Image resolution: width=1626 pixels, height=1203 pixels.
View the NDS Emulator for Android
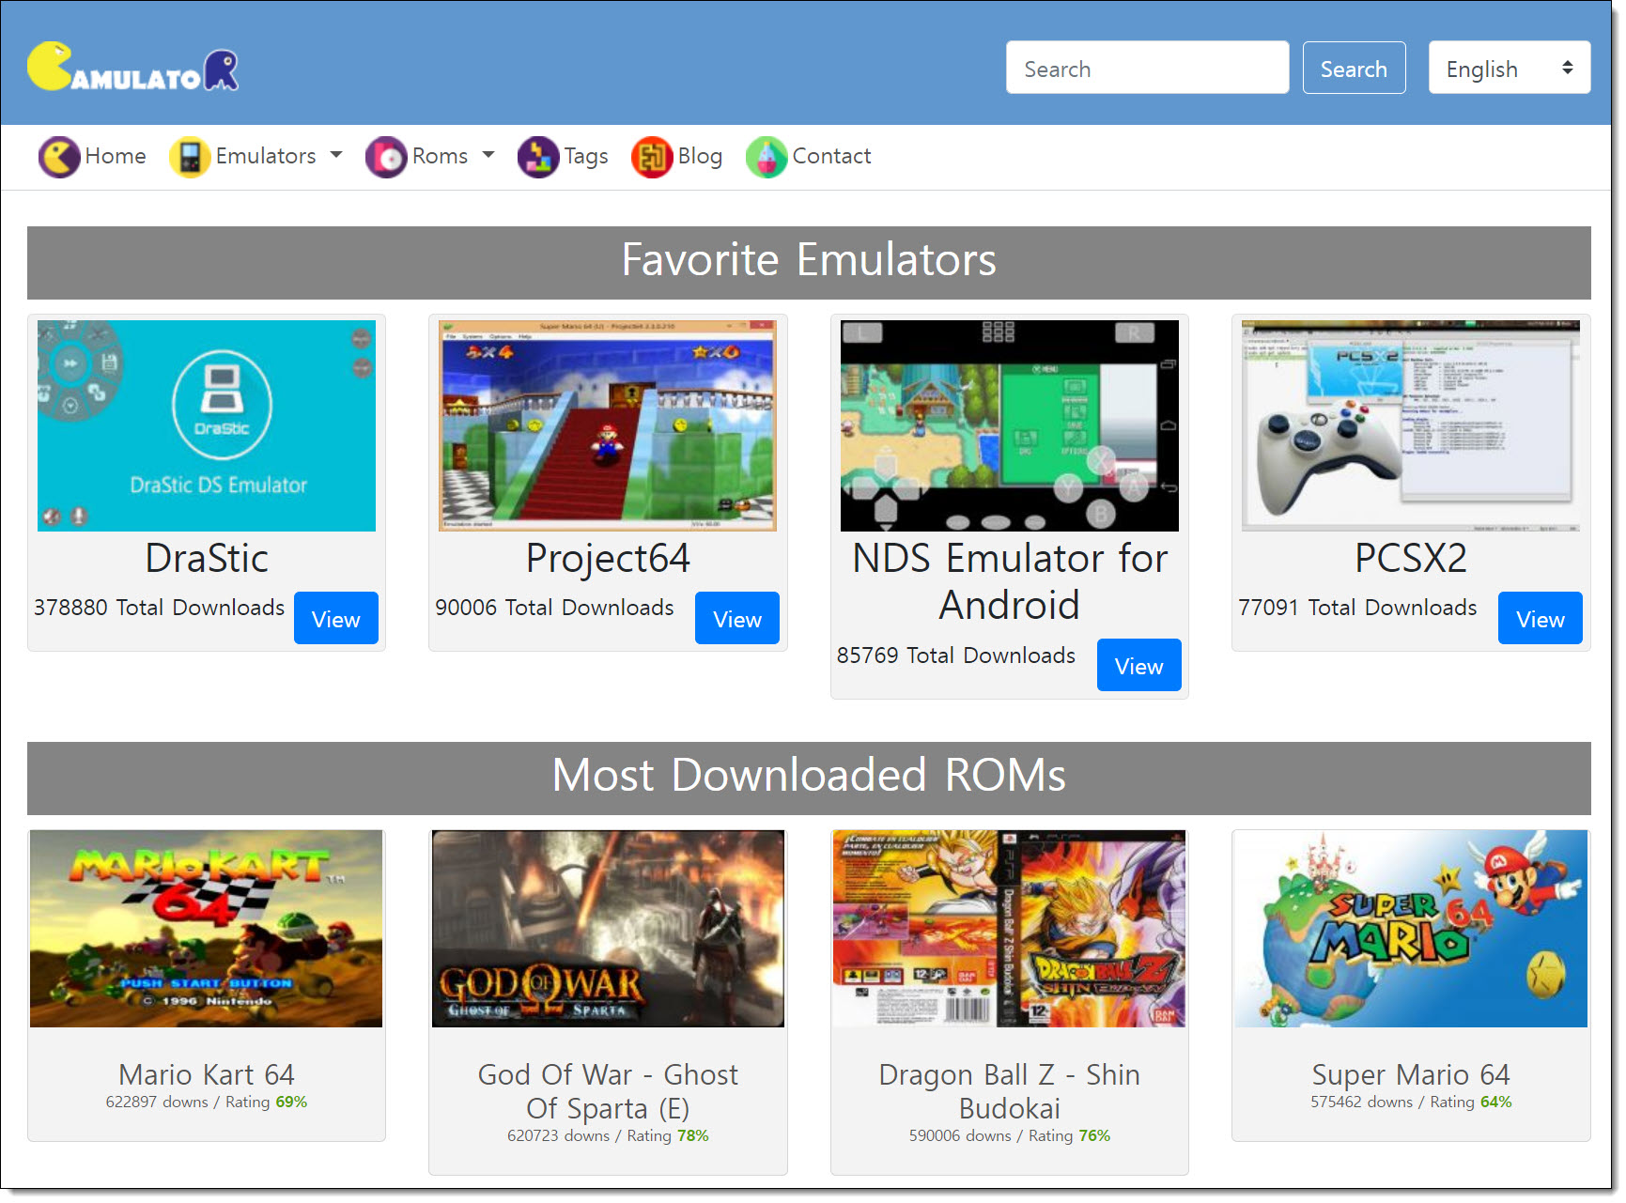[1138, 665]
